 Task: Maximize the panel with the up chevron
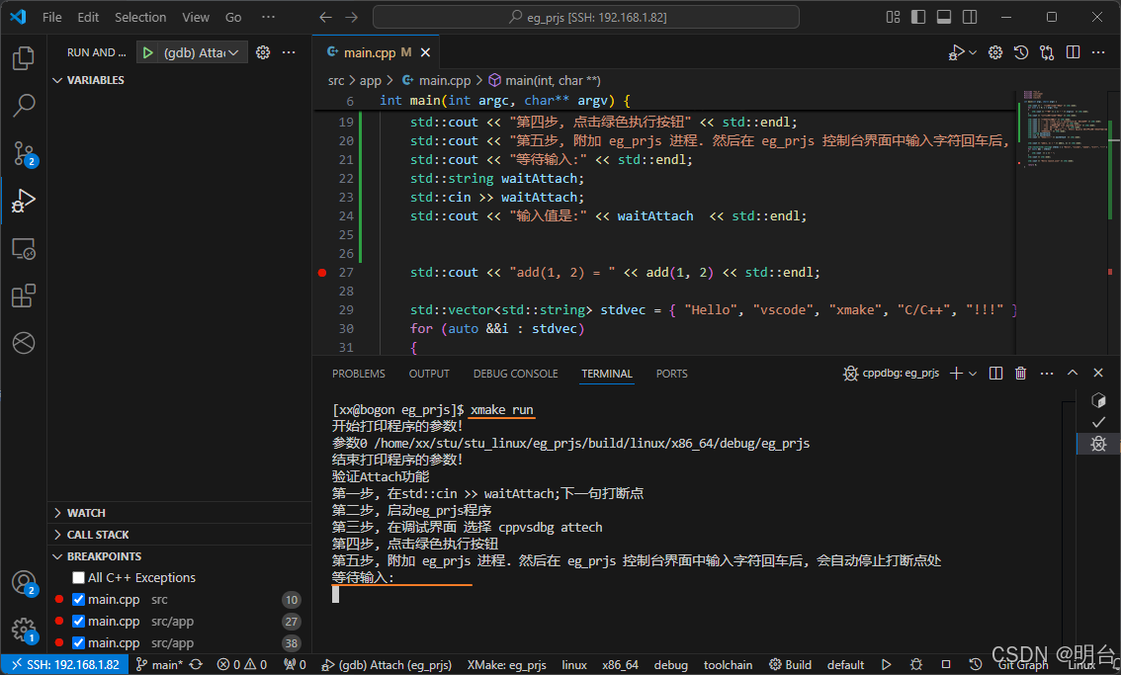1073,374
